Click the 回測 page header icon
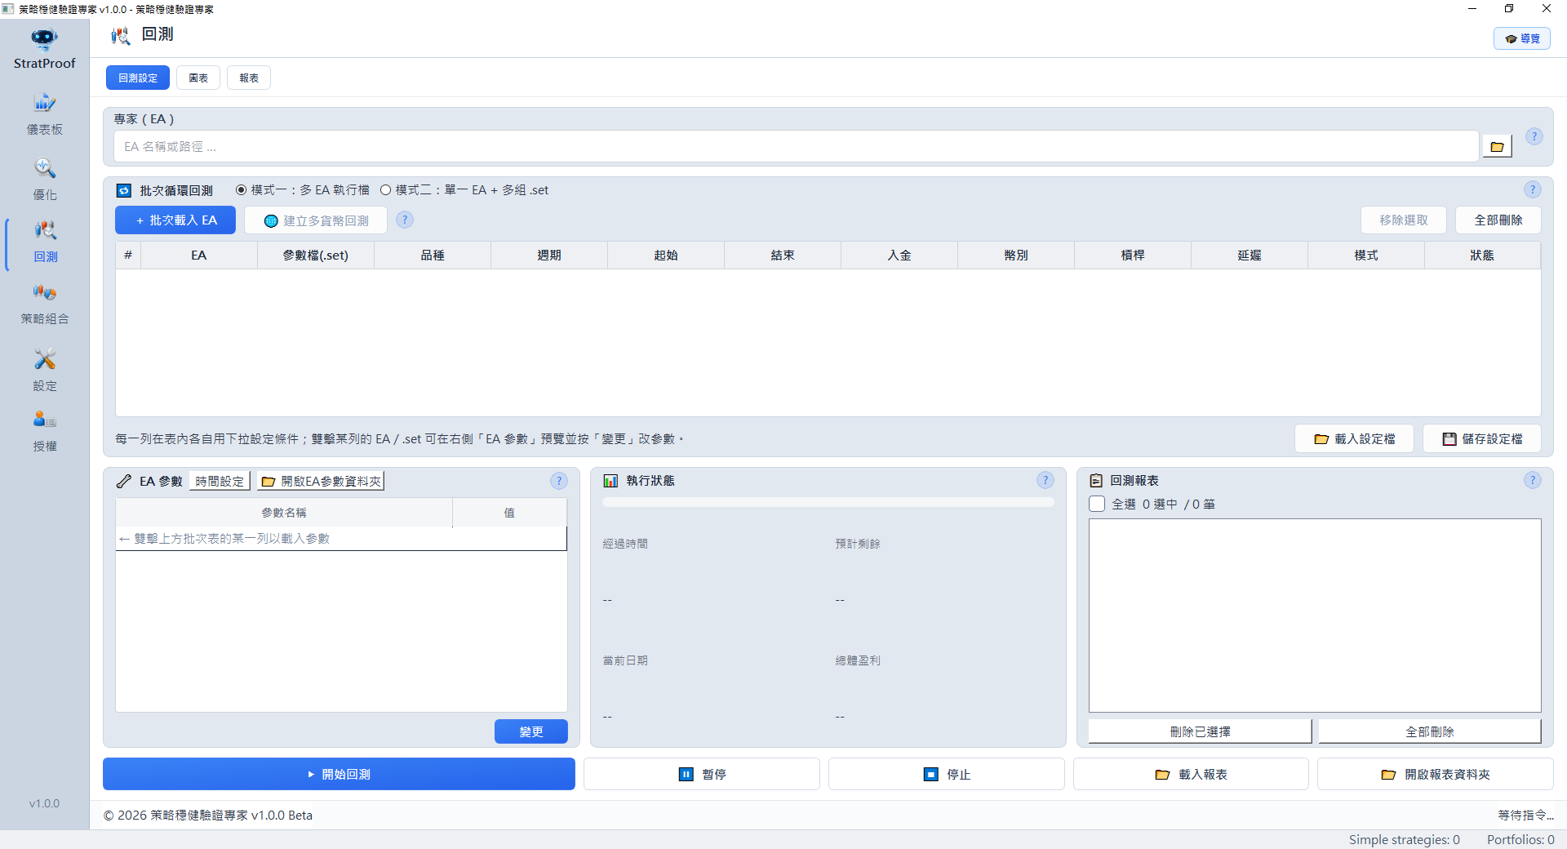 [121, 35]
